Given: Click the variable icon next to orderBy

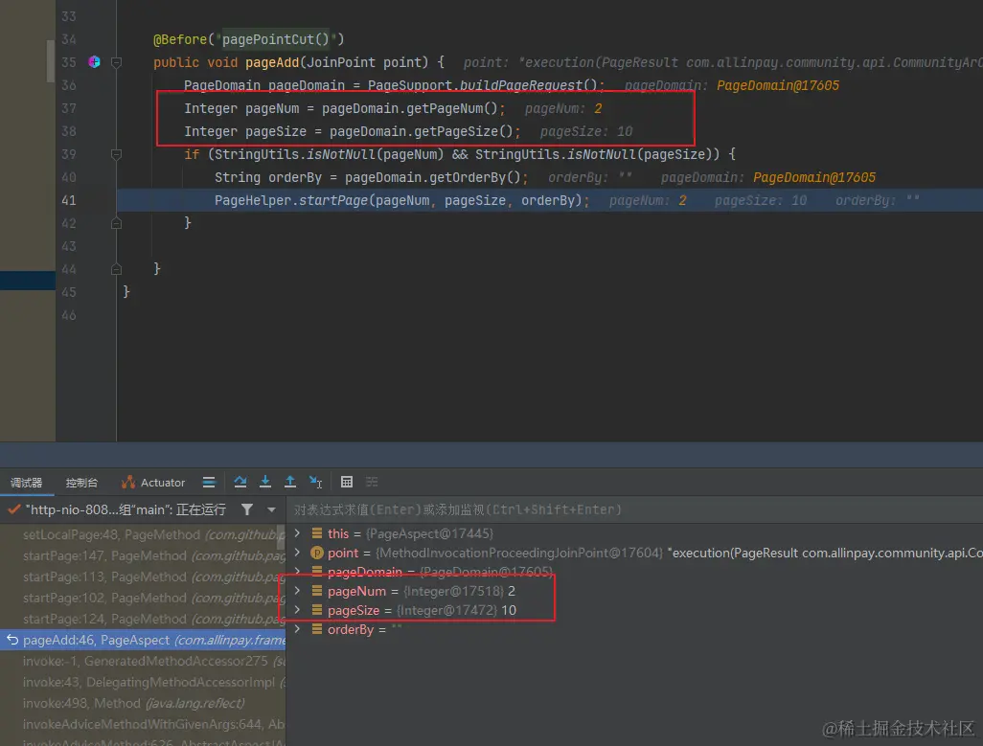Looking at the screenshot, I should 316,629.
